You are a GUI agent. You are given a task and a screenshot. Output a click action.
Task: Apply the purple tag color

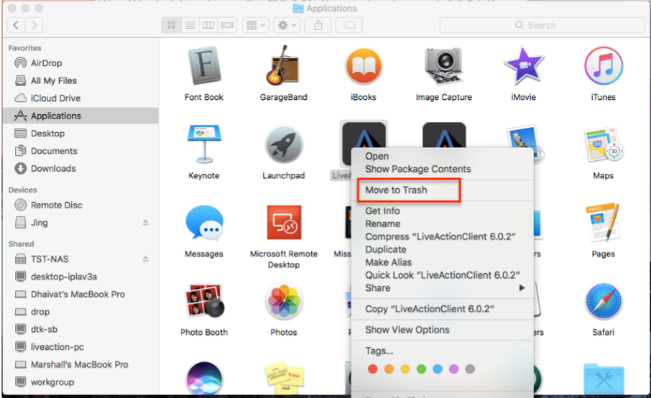(453, 369)
